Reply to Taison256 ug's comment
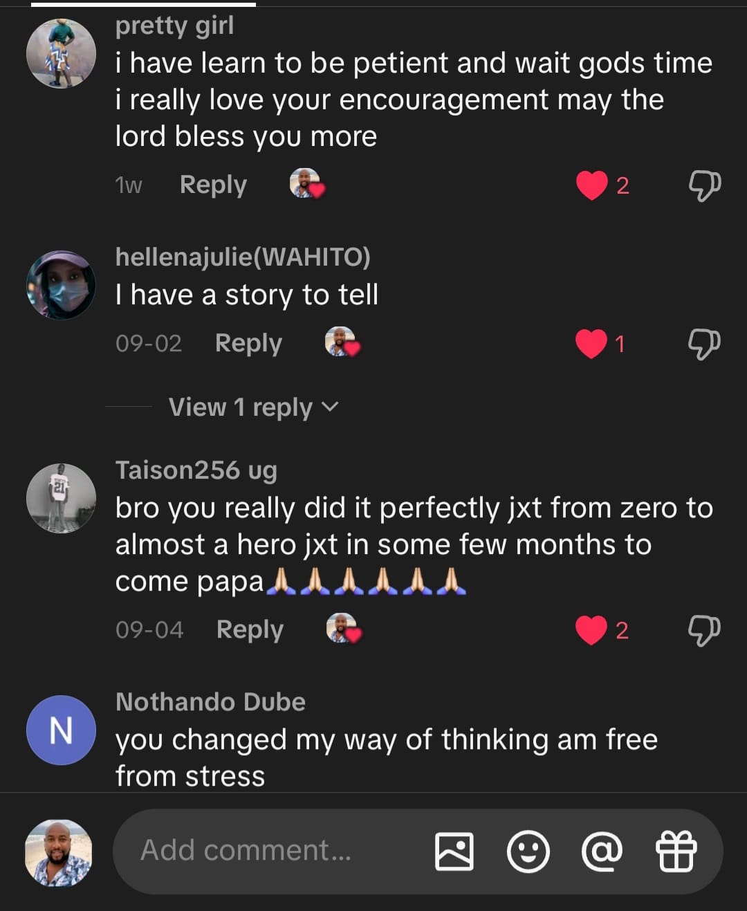Image resolution: width=747 pixels, height=911 pixels. [250, 630]
